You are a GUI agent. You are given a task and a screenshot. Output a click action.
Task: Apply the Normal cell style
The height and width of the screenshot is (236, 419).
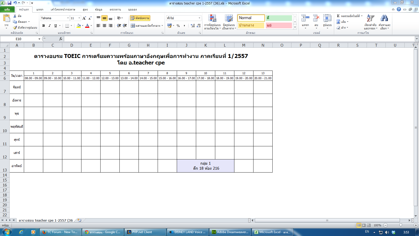(x=251, y=18)
